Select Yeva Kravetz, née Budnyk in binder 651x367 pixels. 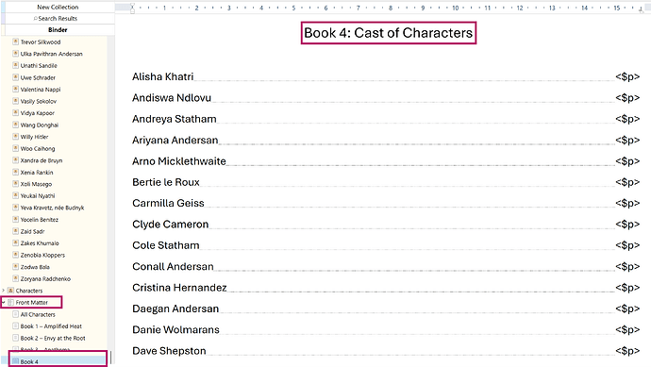(52, 208)
